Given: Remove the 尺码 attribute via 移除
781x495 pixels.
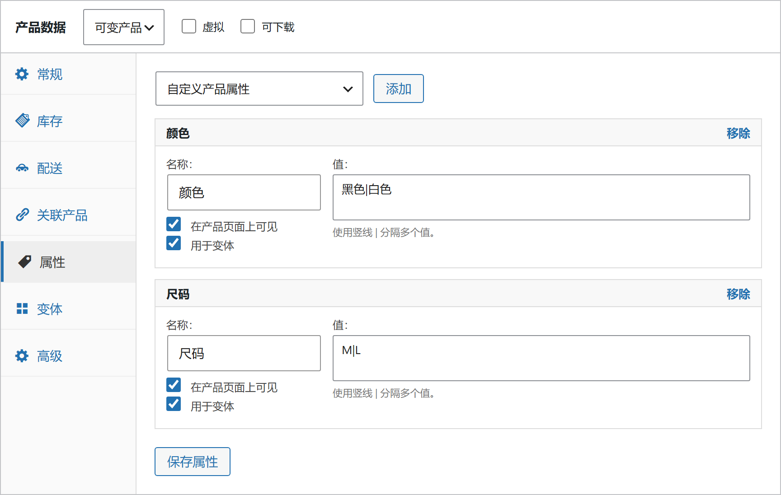Looking at the screenshot, I should (x=738, y=294).
